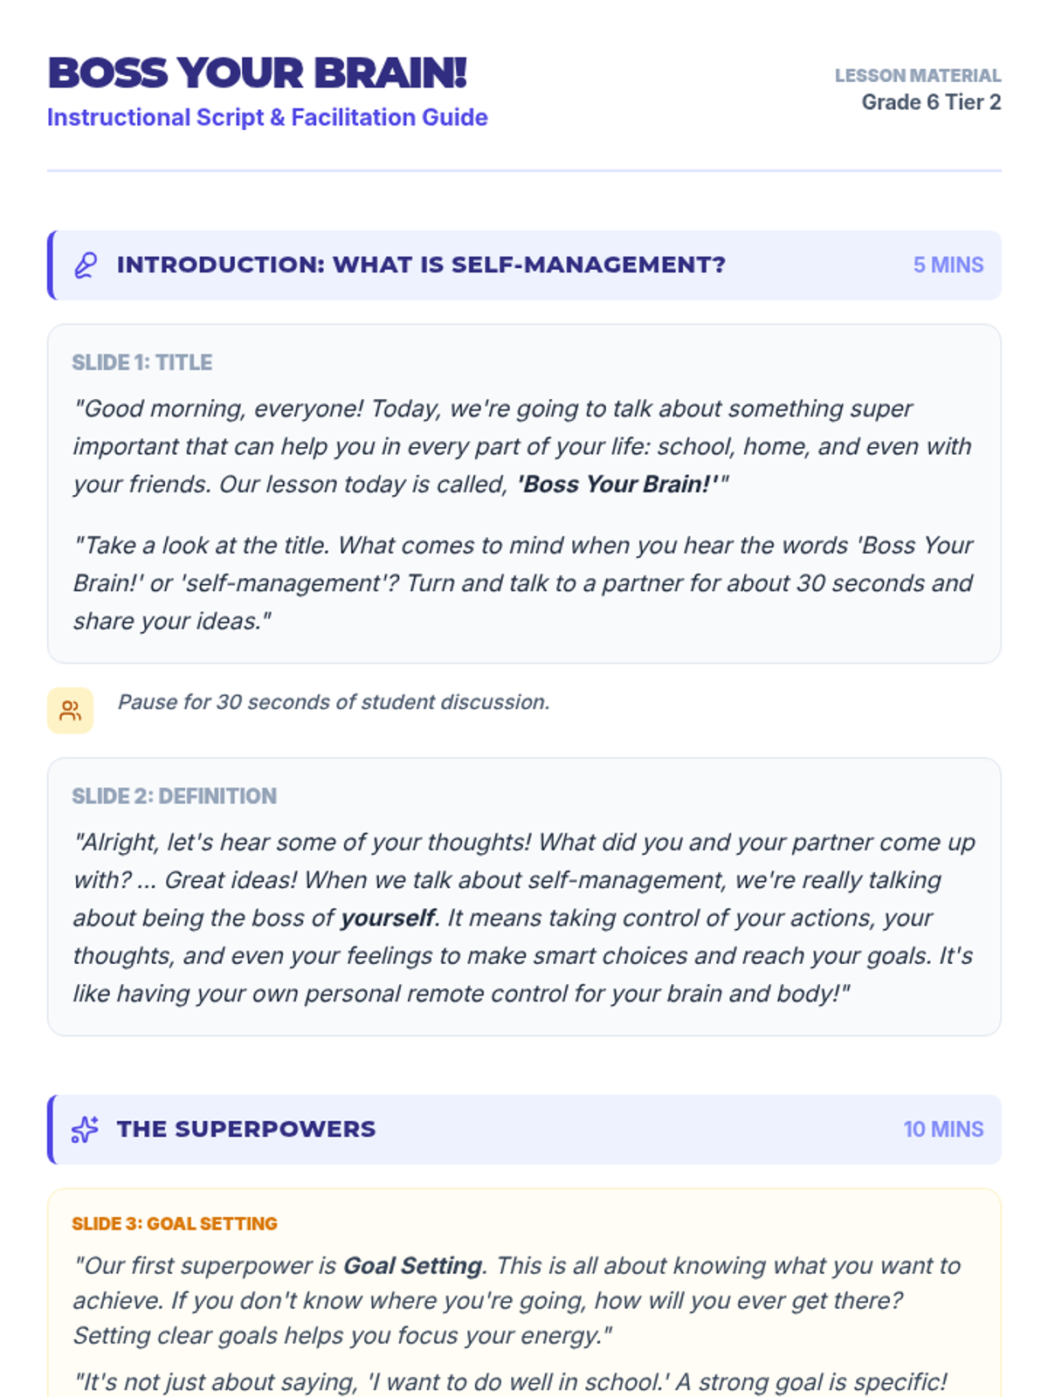Click the people discussion icon
1048x1397 pixels.
(x=71, y=711)
